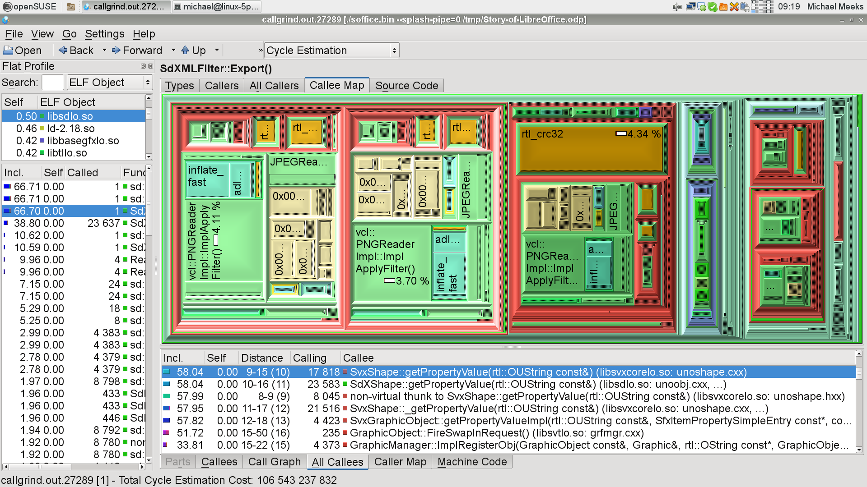Sort callee list by Distance column
This screenshot has height=487, width=867.
pos(262,358)
